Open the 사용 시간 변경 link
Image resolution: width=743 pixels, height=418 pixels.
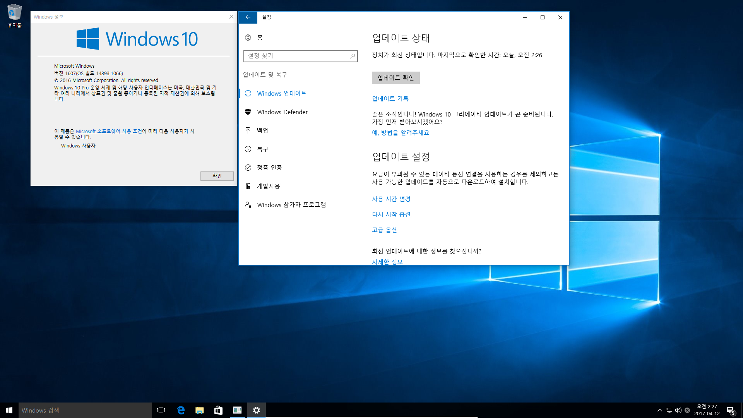[x=391, y=199]
